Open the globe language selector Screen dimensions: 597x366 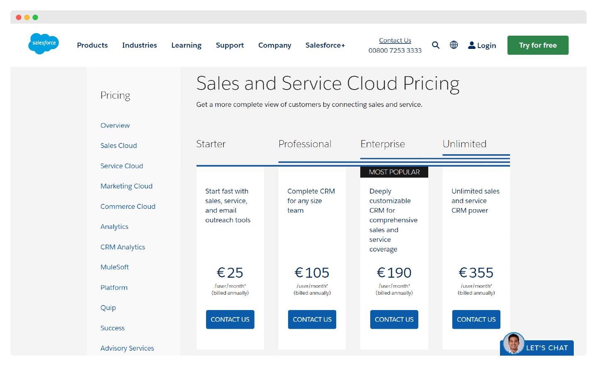454,45
